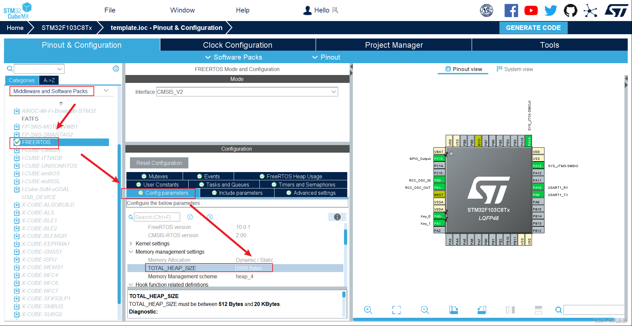
Task: Click the Reset Configuration button
Action: pos(159,163)
